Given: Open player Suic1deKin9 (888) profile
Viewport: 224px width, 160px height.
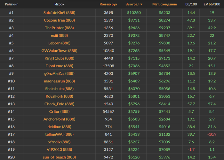Looking at the screenshot, I should pos(59,13).
